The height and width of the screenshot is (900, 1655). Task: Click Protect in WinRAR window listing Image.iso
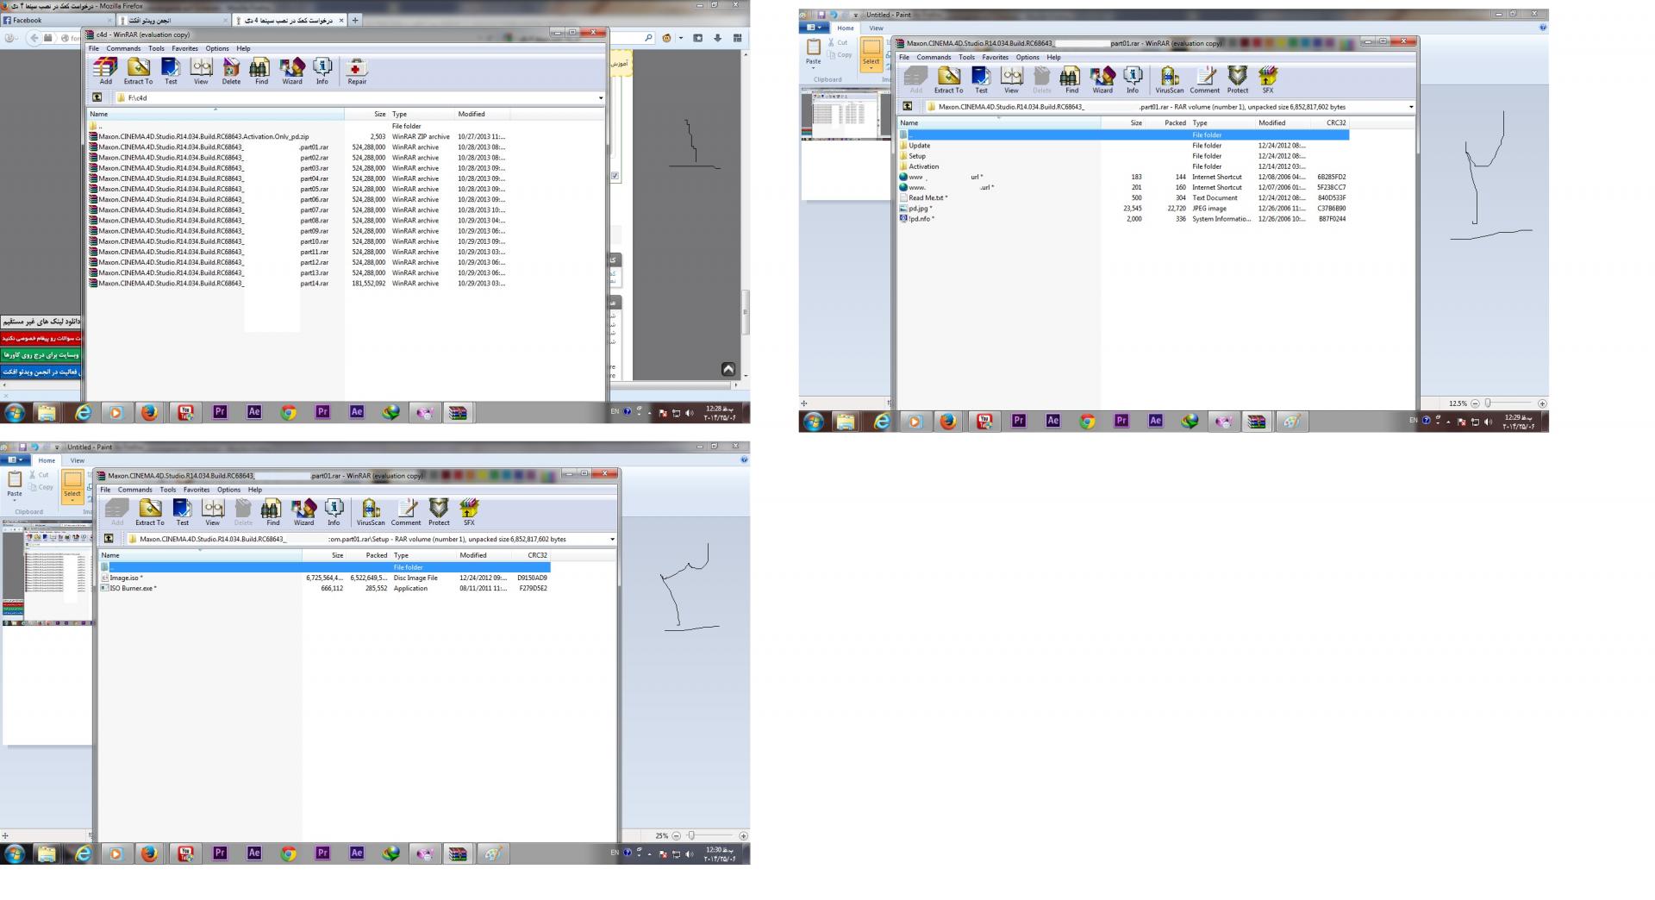click(x=439, y=511)
